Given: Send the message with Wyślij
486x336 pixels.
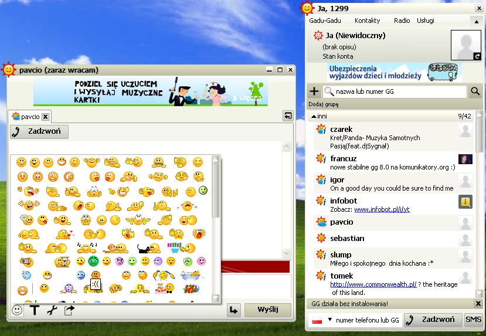Looking at the screenshot, I should tap(268, 310).
